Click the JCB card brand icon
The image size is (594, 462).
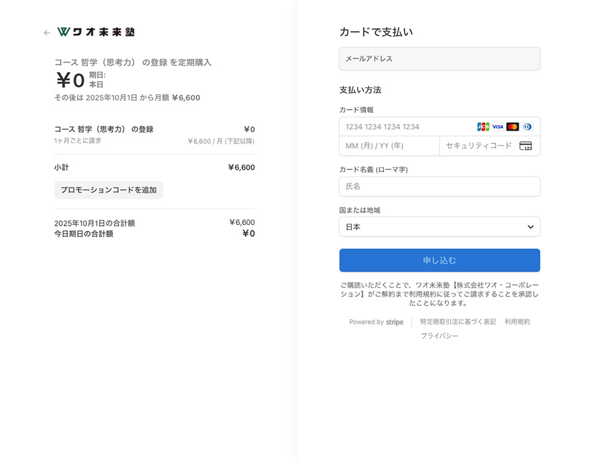point(483,127)
